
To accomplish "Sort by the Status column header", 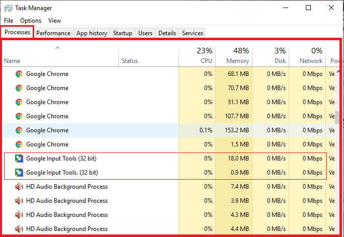I will point(148,56).
